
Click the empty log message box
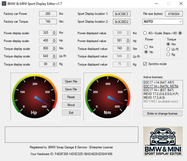pyautogui.click(x=72, y=134)
